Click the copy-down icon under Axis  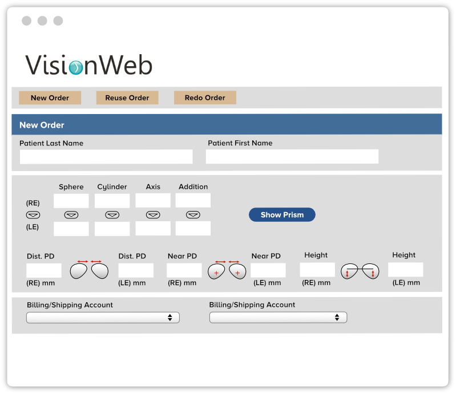(x=152, y=215)
